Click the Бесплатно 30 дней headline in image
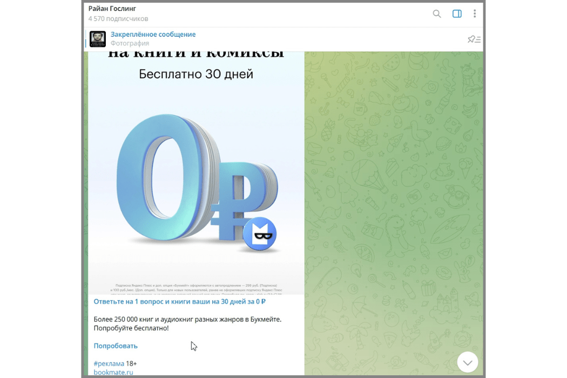567x378 pixels. point(196,74)
